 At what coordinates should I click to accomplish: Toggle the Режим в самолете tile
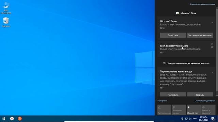[x=208, y=110]
